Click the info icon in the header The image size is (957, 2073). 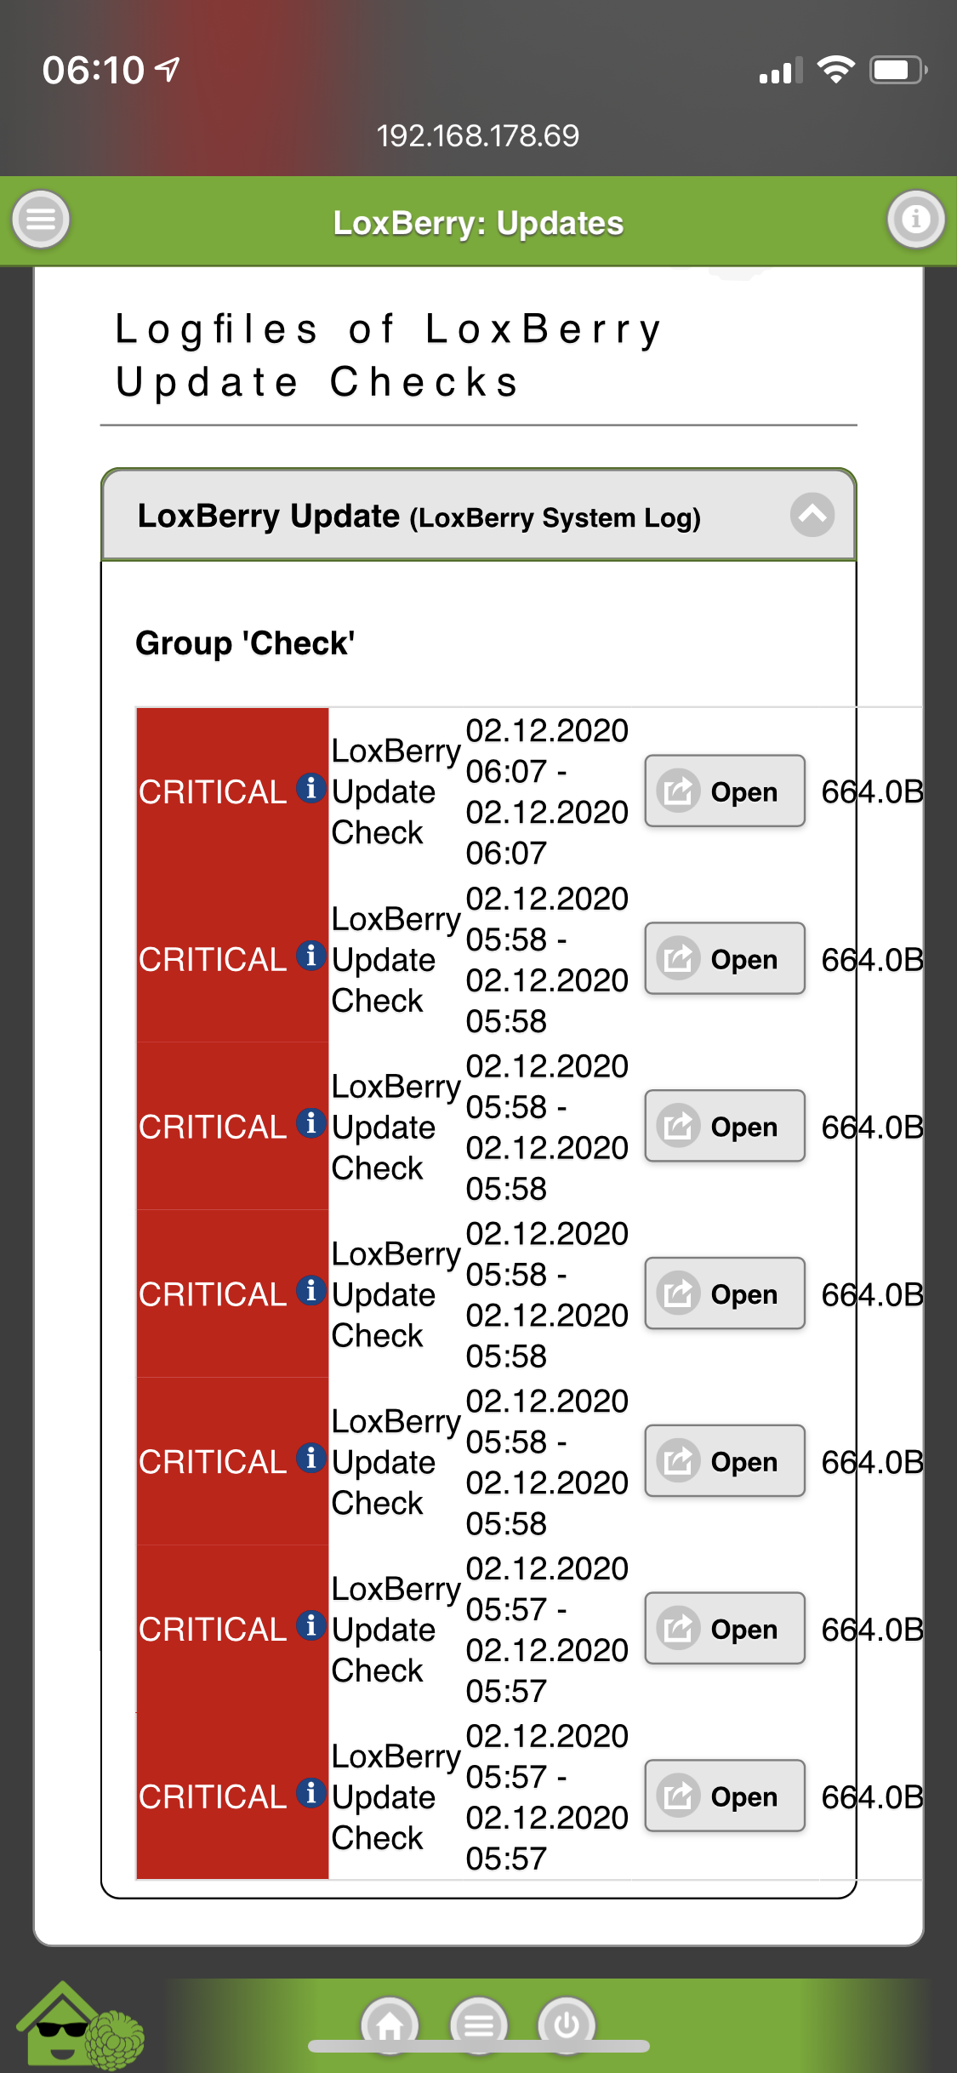pyautogui.click(x=916, y=220)
